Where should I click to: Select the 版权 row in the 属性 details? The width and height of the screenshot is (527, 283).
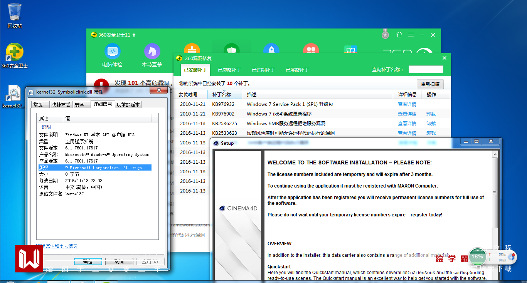coord(95,167)
